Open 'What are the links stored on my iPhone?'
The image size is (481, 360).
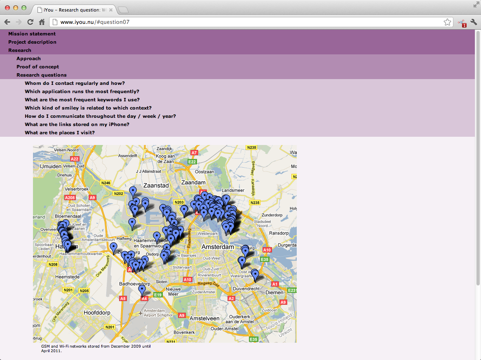point(77,124)
